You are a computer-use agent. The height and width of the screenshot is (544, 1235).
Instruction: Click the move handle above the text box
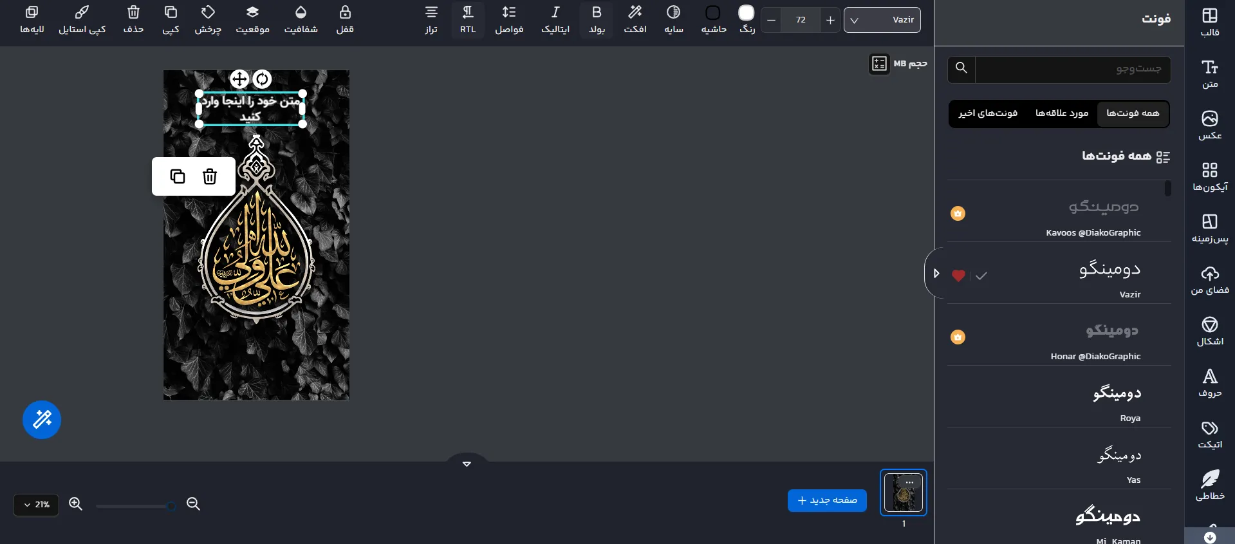[239, 79]
